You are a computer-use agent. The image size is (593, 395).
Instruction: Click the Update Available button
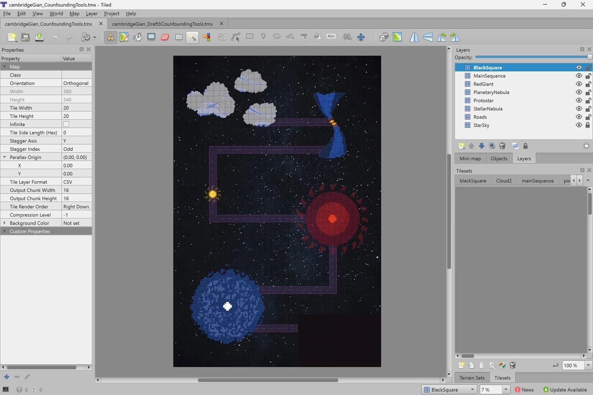[x=565, y=390]
